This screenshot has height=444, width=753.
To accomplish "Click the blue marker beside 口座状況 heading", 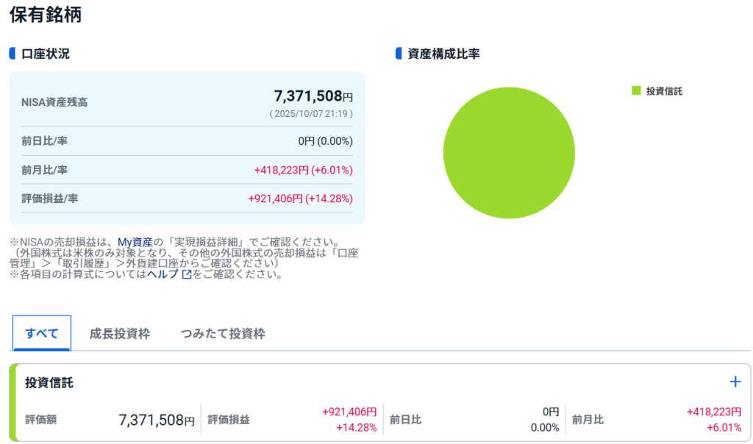I will coord(13,54).
